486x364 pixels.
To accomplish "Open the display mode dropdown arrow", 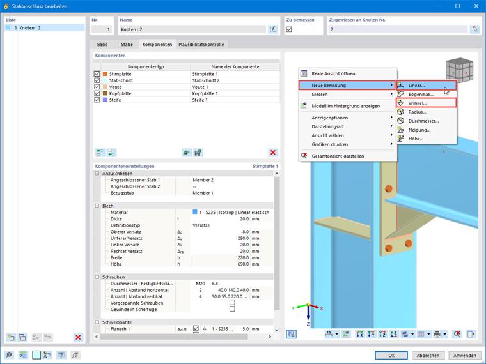I will 412,334.
